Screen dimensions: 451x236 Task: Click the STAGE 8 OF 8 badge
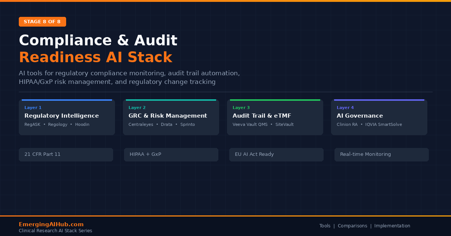click(x=42, y=22)
